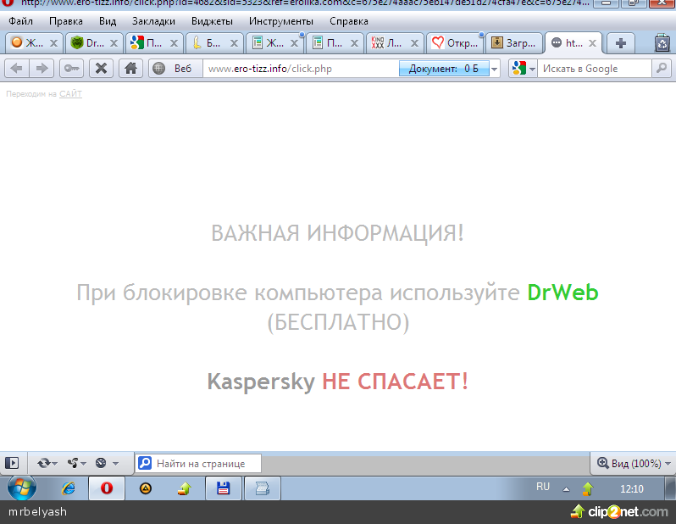Screen dimensions: 676x524
Task: Click the (БЕСПЛАТНО) text
Action: (338, 322)
